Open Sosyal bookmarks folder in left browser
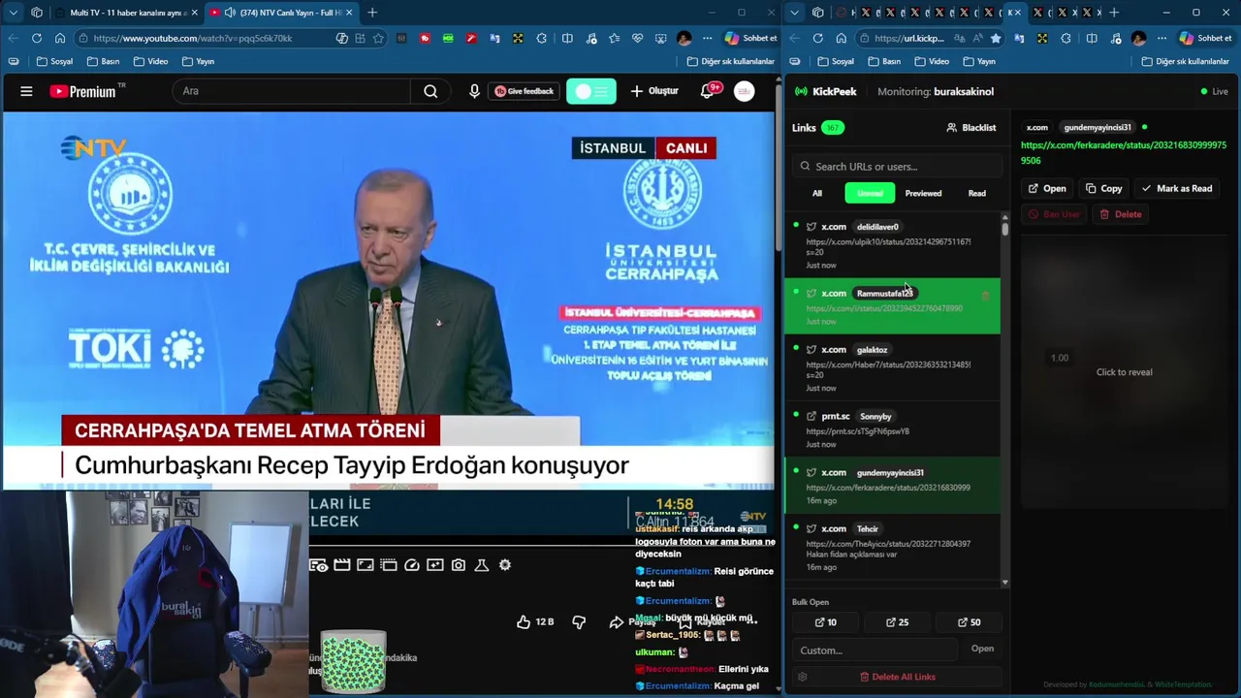 pos(55,61)
